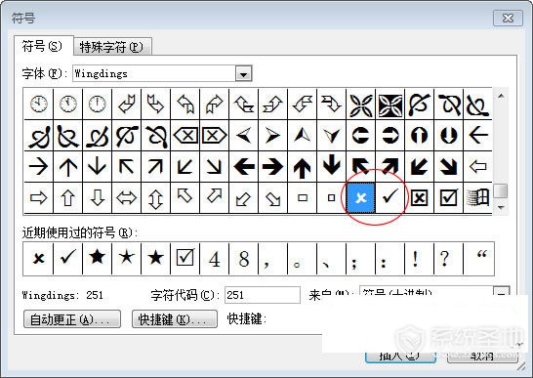Select the delete-left boxed X key symbol
This screenshot has width=533, height=378.
coord(185,136)
